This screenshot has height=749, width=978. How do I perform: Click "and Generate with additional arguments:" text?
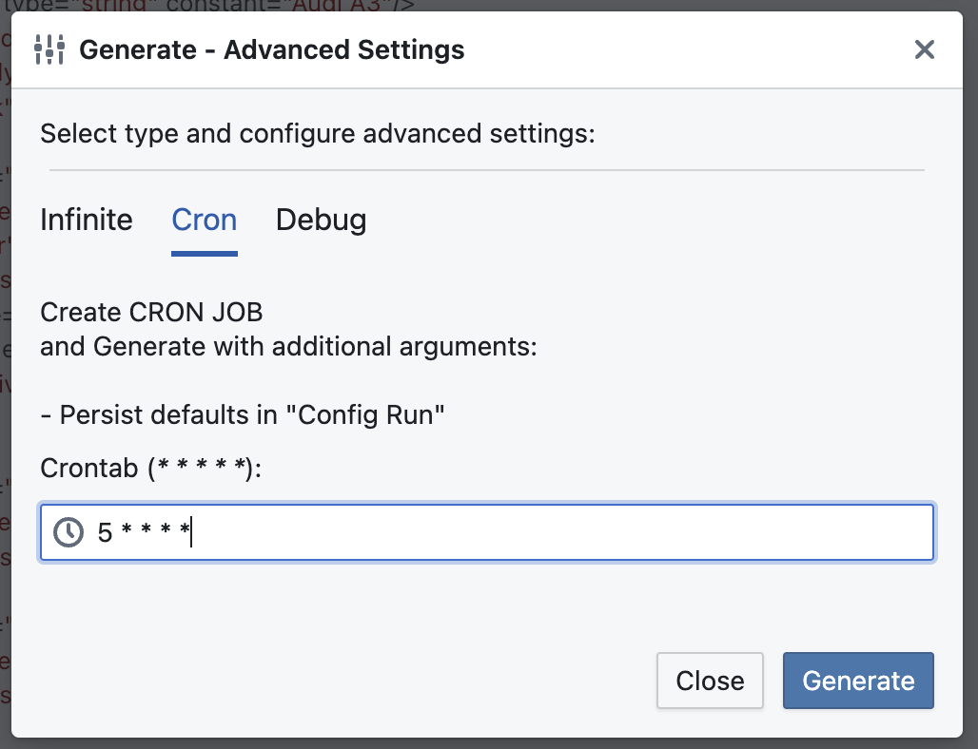[289, 346]
